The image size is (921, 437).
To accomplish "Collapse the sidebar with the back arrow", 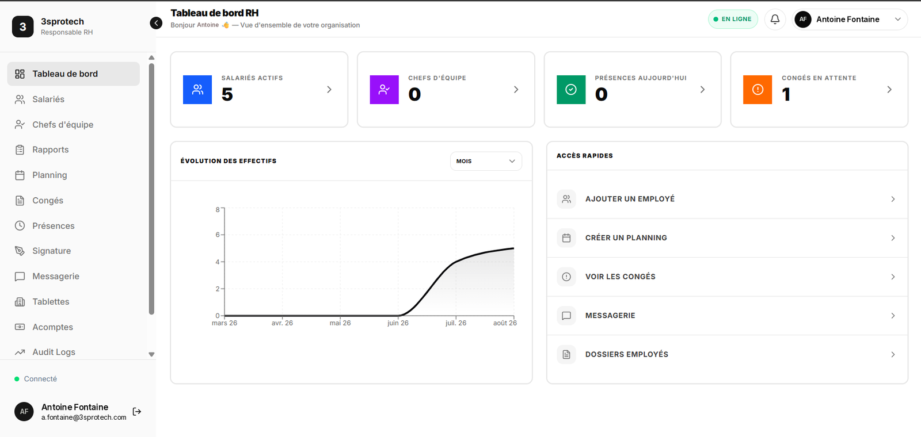I will [x=156, y=23].
